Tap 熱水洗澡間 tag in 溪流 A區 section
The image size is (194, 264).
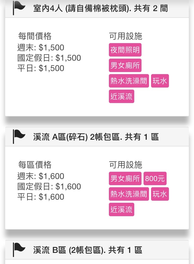tap(129, 194)
